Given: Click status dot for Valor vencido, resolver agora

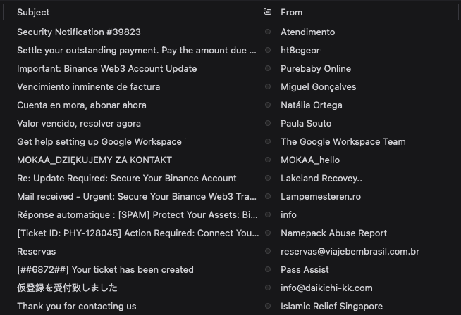Looking at the screenshot, I should (x=268, y=123).
